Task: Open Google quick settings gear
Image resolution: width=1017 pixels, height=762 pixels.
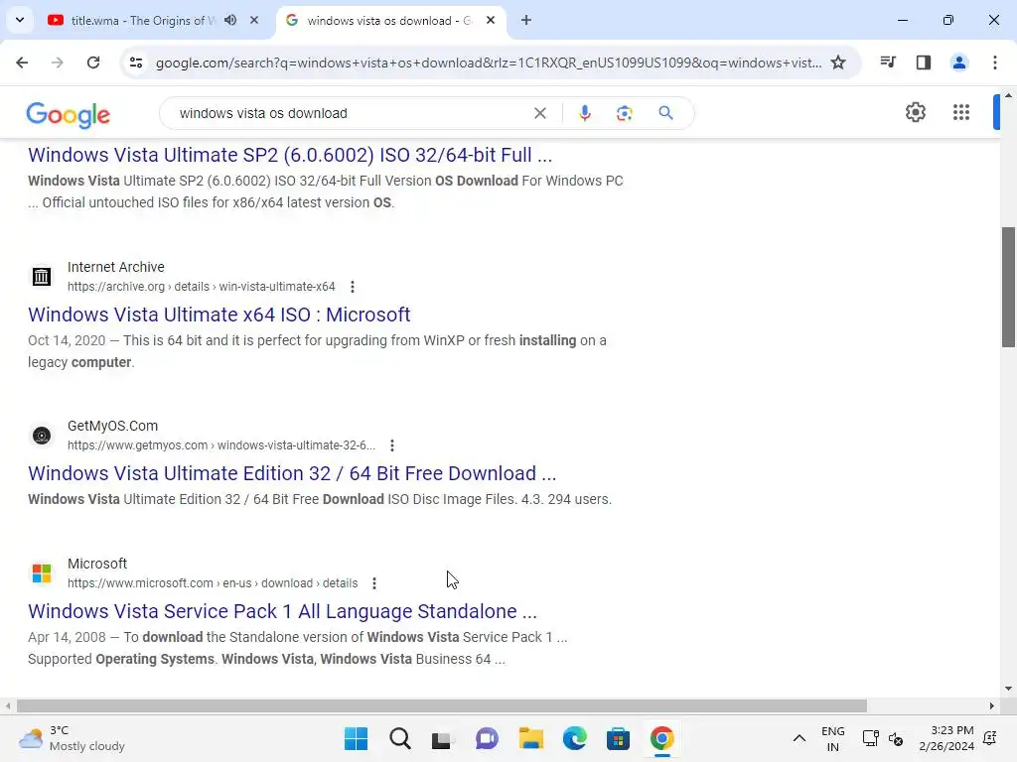Action: pyautogui.click(x=915, y=112)
